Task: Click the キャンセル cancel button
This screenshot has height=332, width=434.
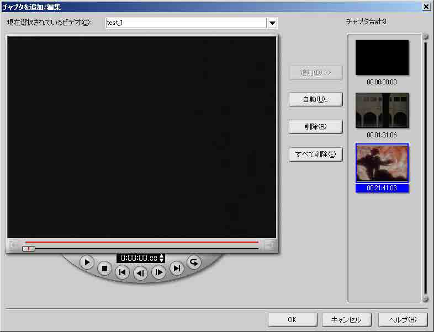Action: tap(346, 320)
